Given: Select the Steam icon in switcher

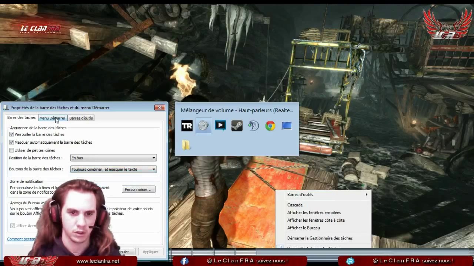Looking at the screenshot, I should (x=237, y=126).
